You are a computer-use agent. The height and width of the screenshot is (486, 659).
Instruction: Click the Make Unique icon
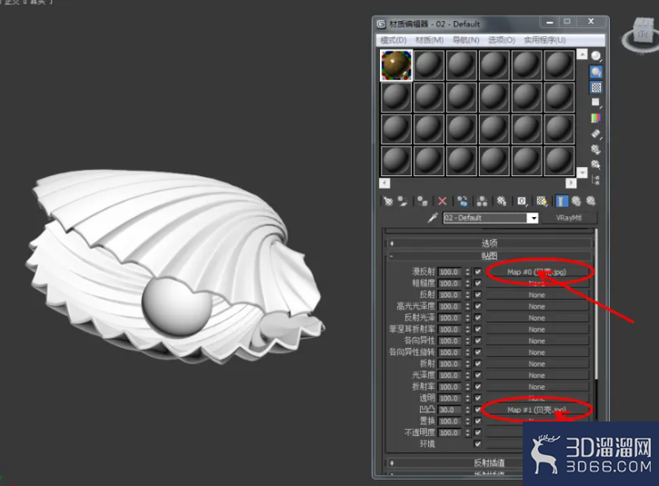tap(482, 202)
